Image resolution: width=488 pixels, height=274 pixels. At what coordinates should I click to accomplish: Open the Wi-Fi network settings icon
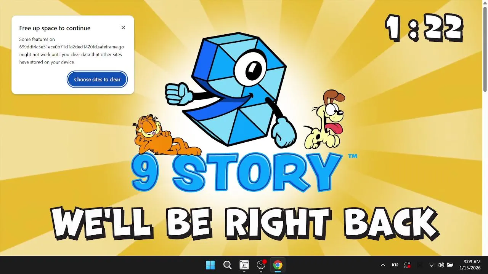coord(432,265)
